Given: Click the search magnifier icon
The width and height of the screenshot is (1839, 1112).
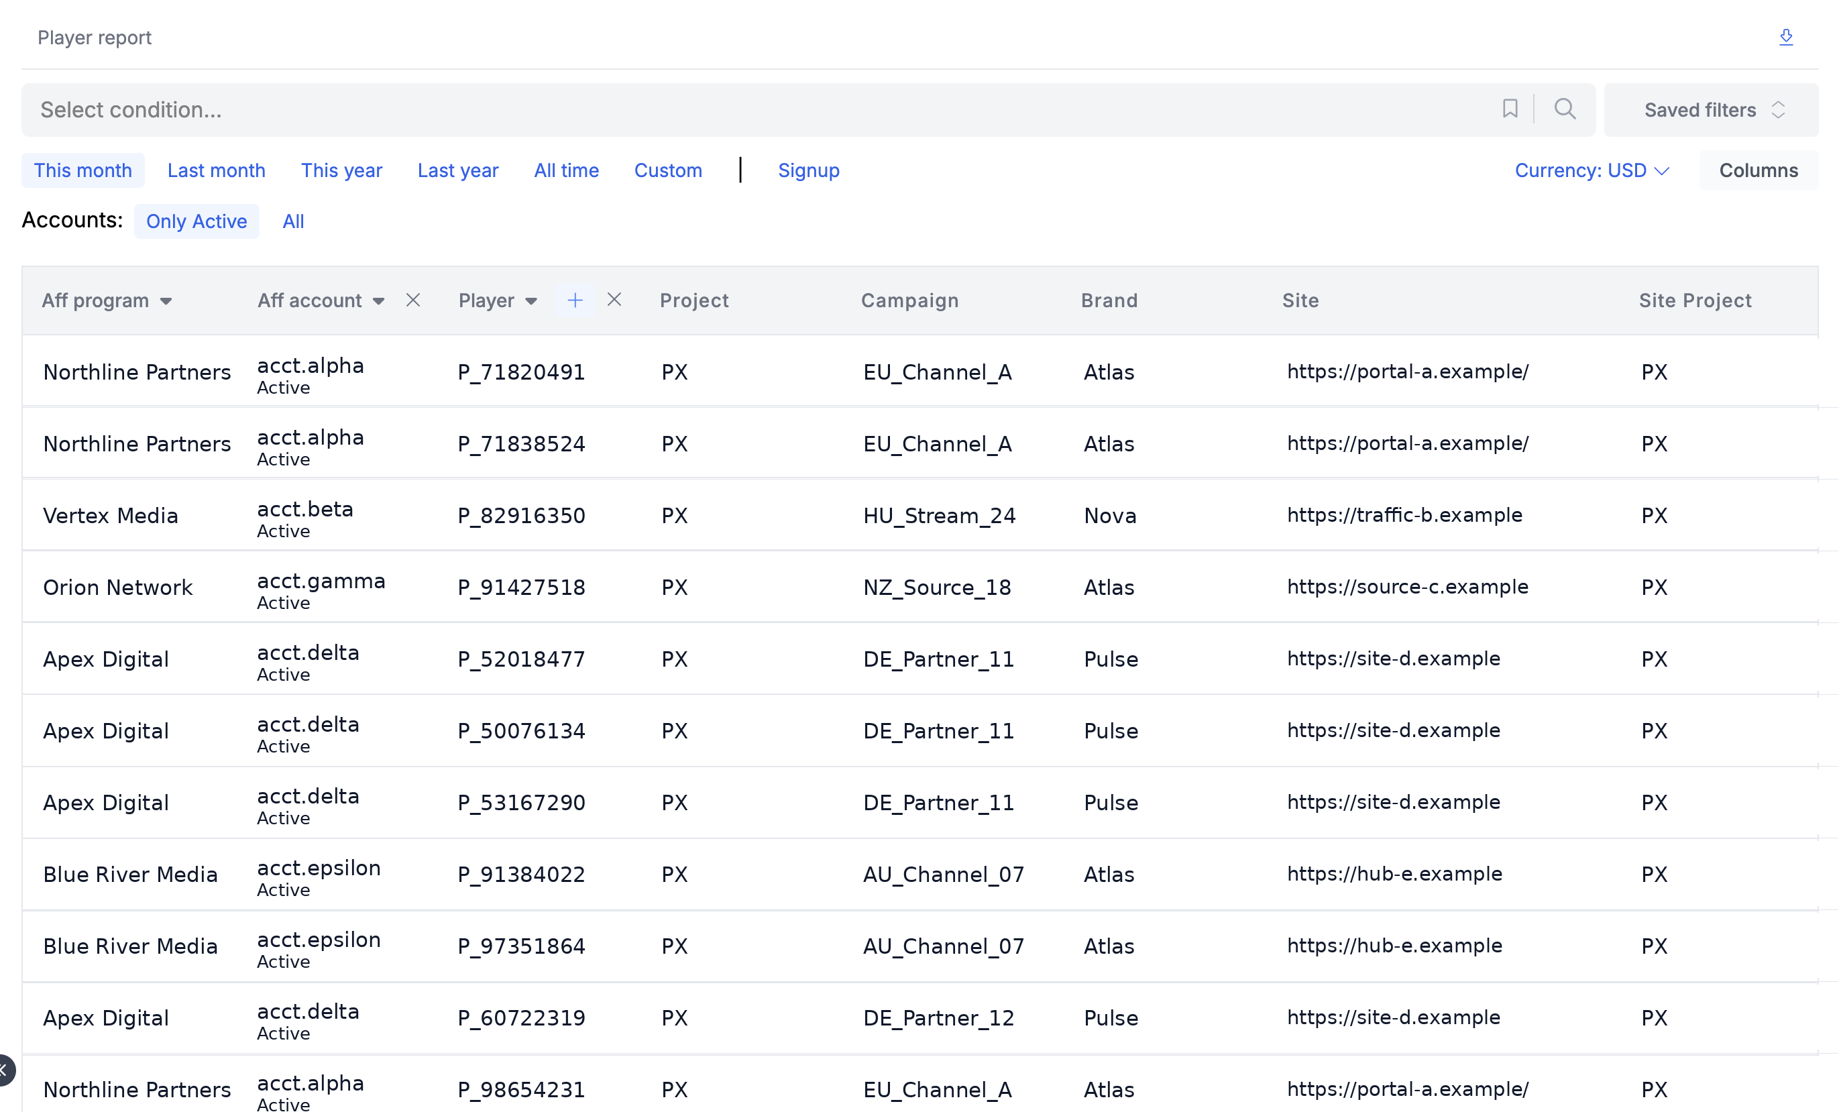Looking at the screenshot, I should click(1565, 109).
